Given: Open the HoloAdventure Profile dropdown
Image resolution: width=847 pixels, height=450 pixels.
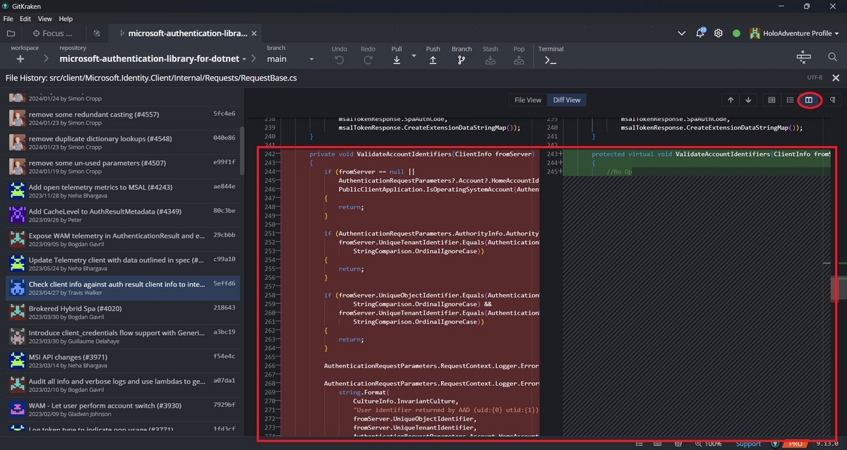Looking at the screenshot, I should pyautogui.click(x=794, y=33).
